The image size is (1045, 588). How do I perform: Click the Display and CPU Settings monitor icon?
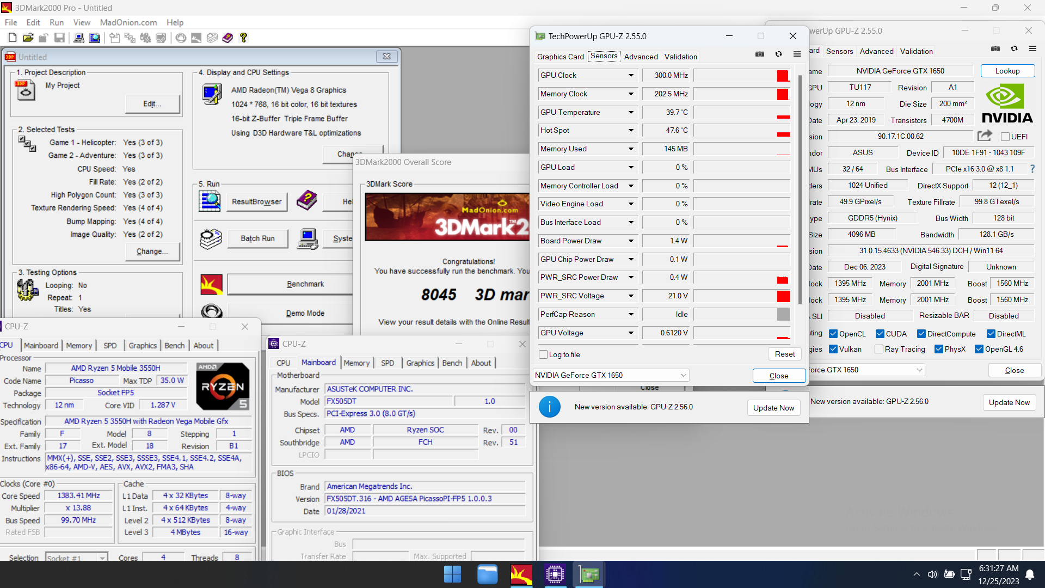click(x=211, y=95)
